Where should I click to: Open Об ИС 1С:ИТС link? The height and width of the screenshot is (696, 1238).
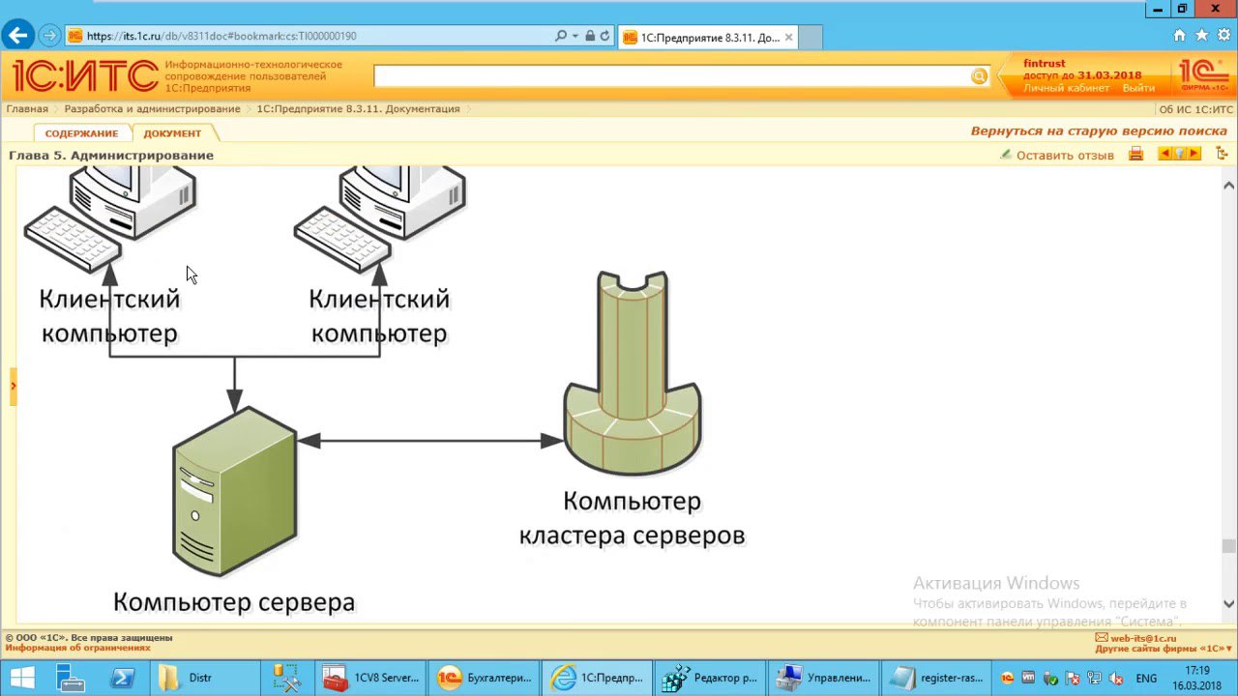(x=1196, y=109)
